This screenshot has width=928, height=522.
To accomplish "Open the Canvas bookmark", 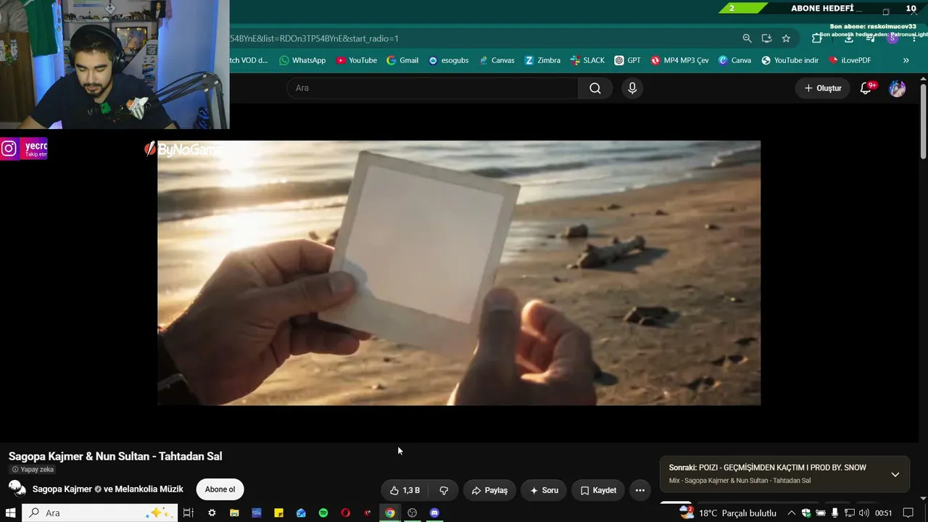I will pyautogui.click(x=497, y=60).
